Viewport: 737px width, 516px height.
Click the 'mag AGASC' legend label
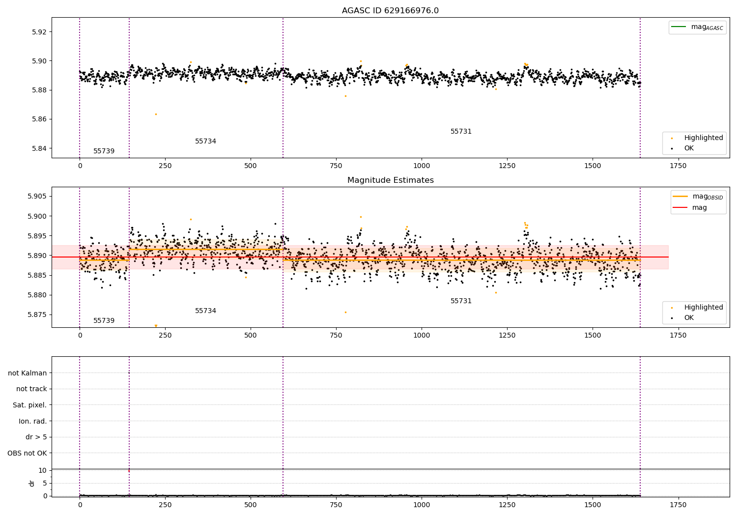[707, 27]
